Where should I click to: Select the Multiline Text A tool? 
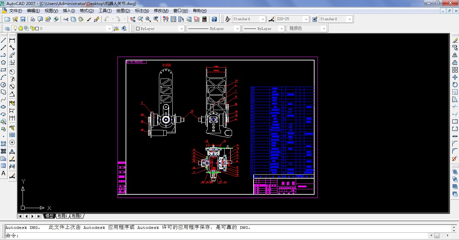pos(3,174)
